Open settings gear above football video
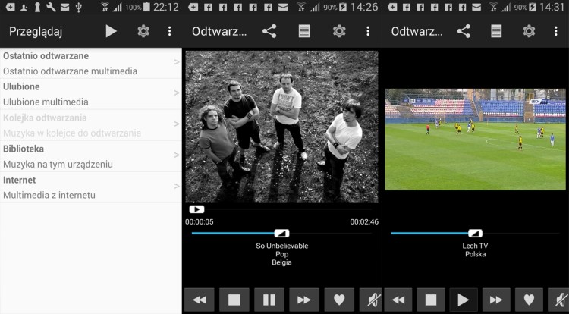 point(529,31)
